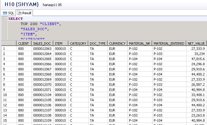Click the hanasp11 05 system label
Screen dimensions: 207x125
point(52,5)
